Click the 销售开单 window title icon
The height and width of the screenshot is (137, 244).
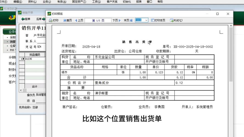coord(19,13)
